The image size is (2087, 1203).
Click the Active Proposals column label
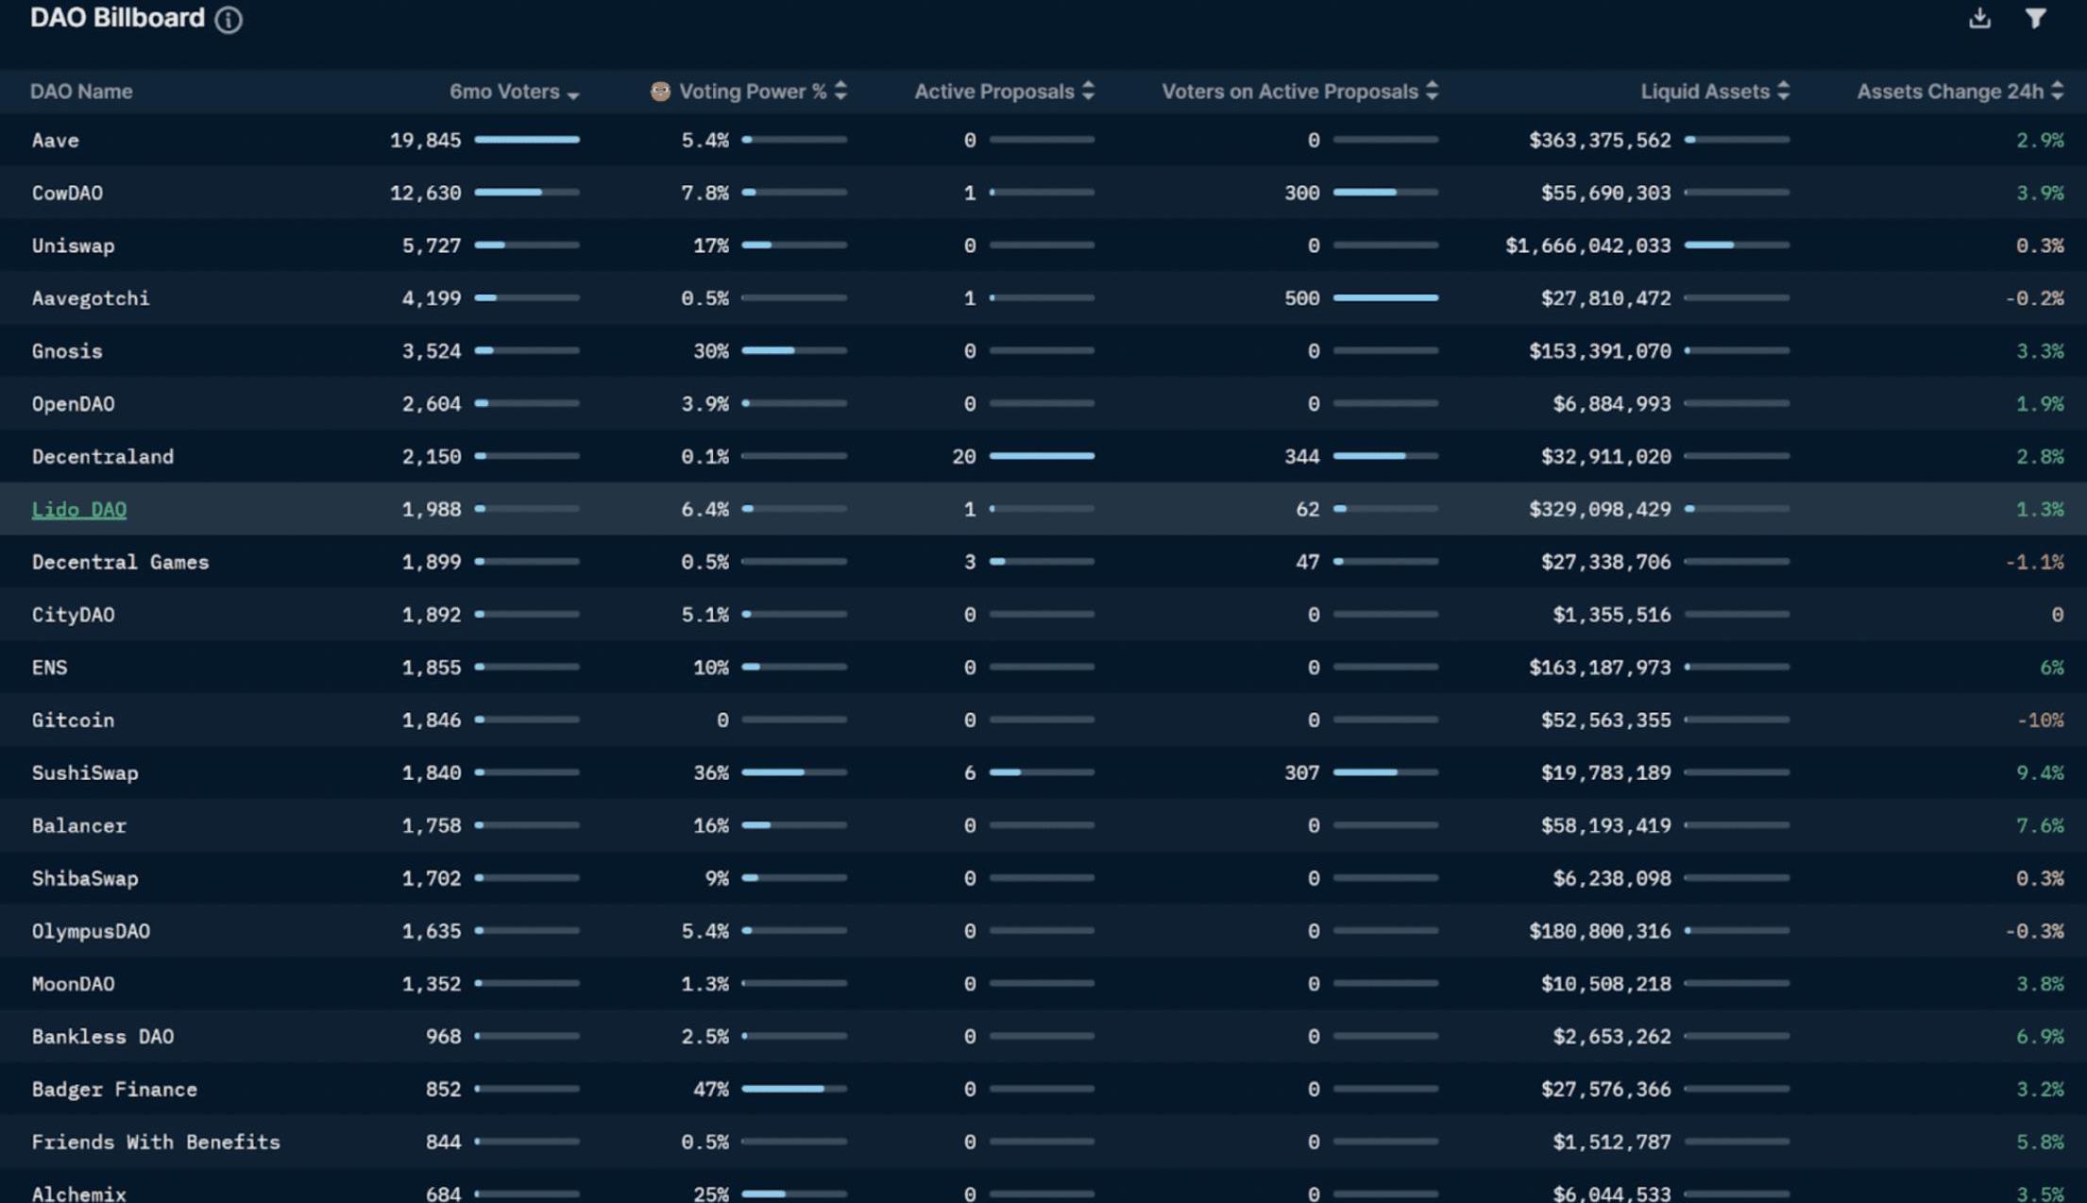[x=994, y=92]
